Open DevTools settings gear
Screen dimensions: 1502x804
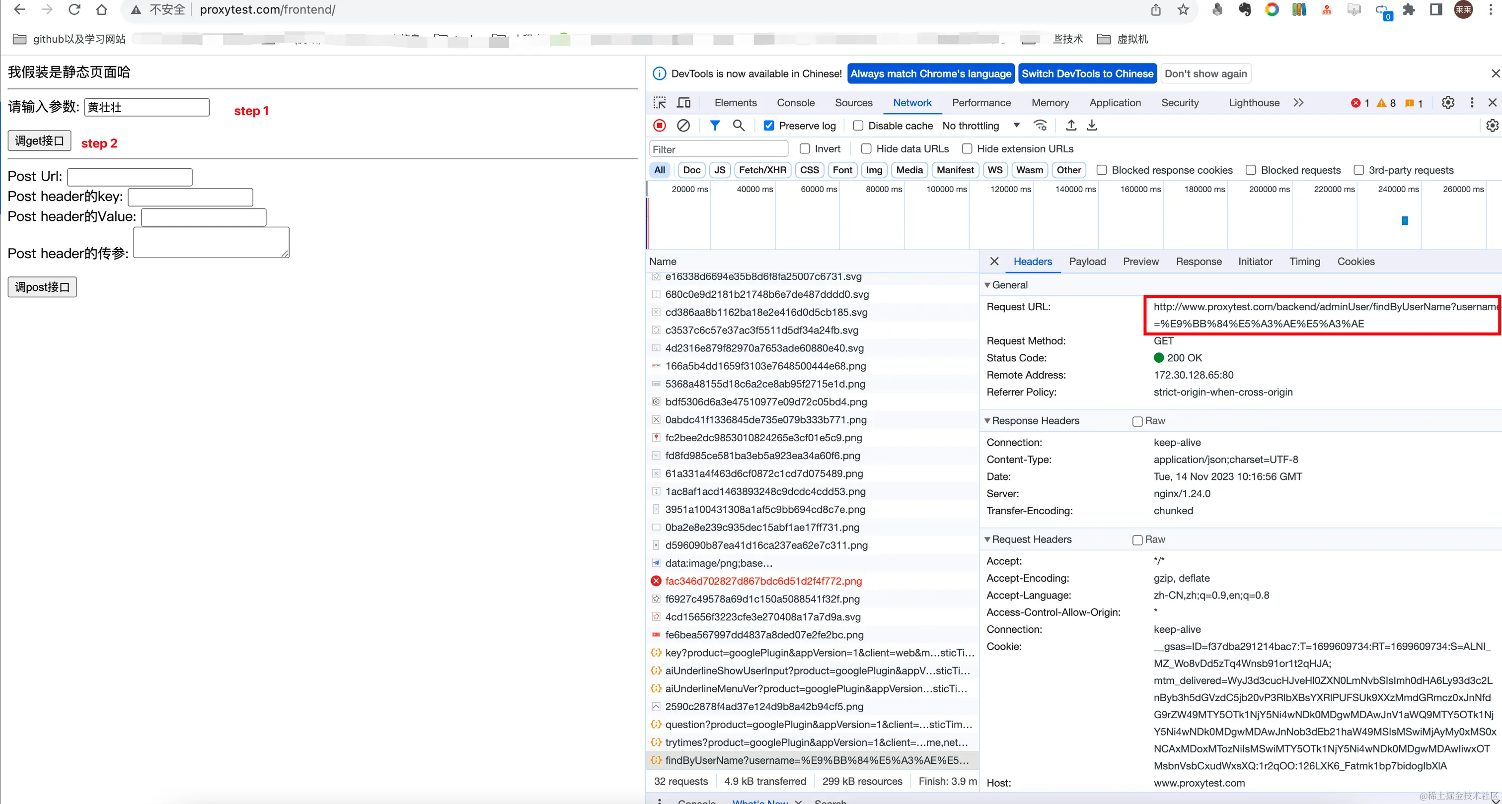tap(1448, 103)
